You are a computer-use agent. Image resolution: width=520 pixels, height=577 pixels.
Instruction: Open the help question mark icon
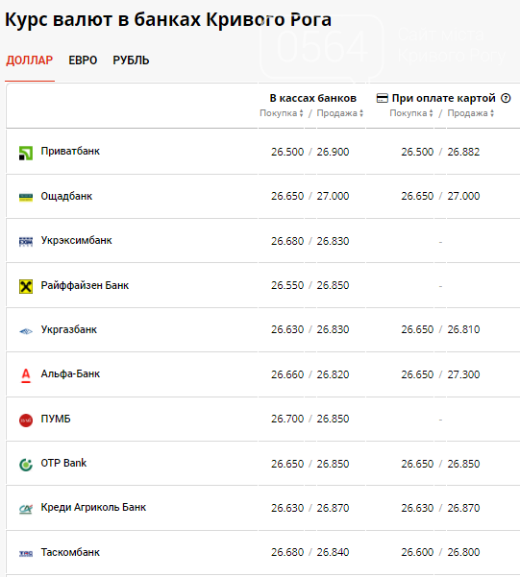506,98
